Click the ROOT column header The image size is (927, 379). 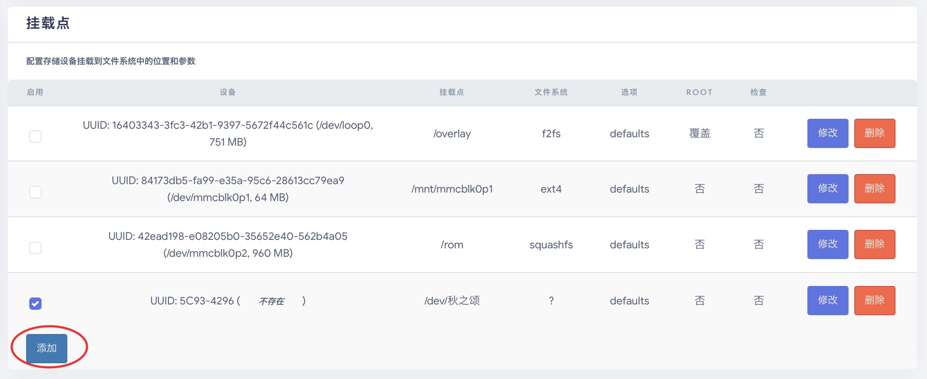tap(699, 92)
